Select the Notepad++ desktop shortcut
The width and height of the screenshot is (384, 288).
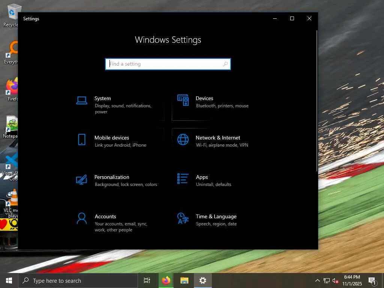(x=10, y=127)
